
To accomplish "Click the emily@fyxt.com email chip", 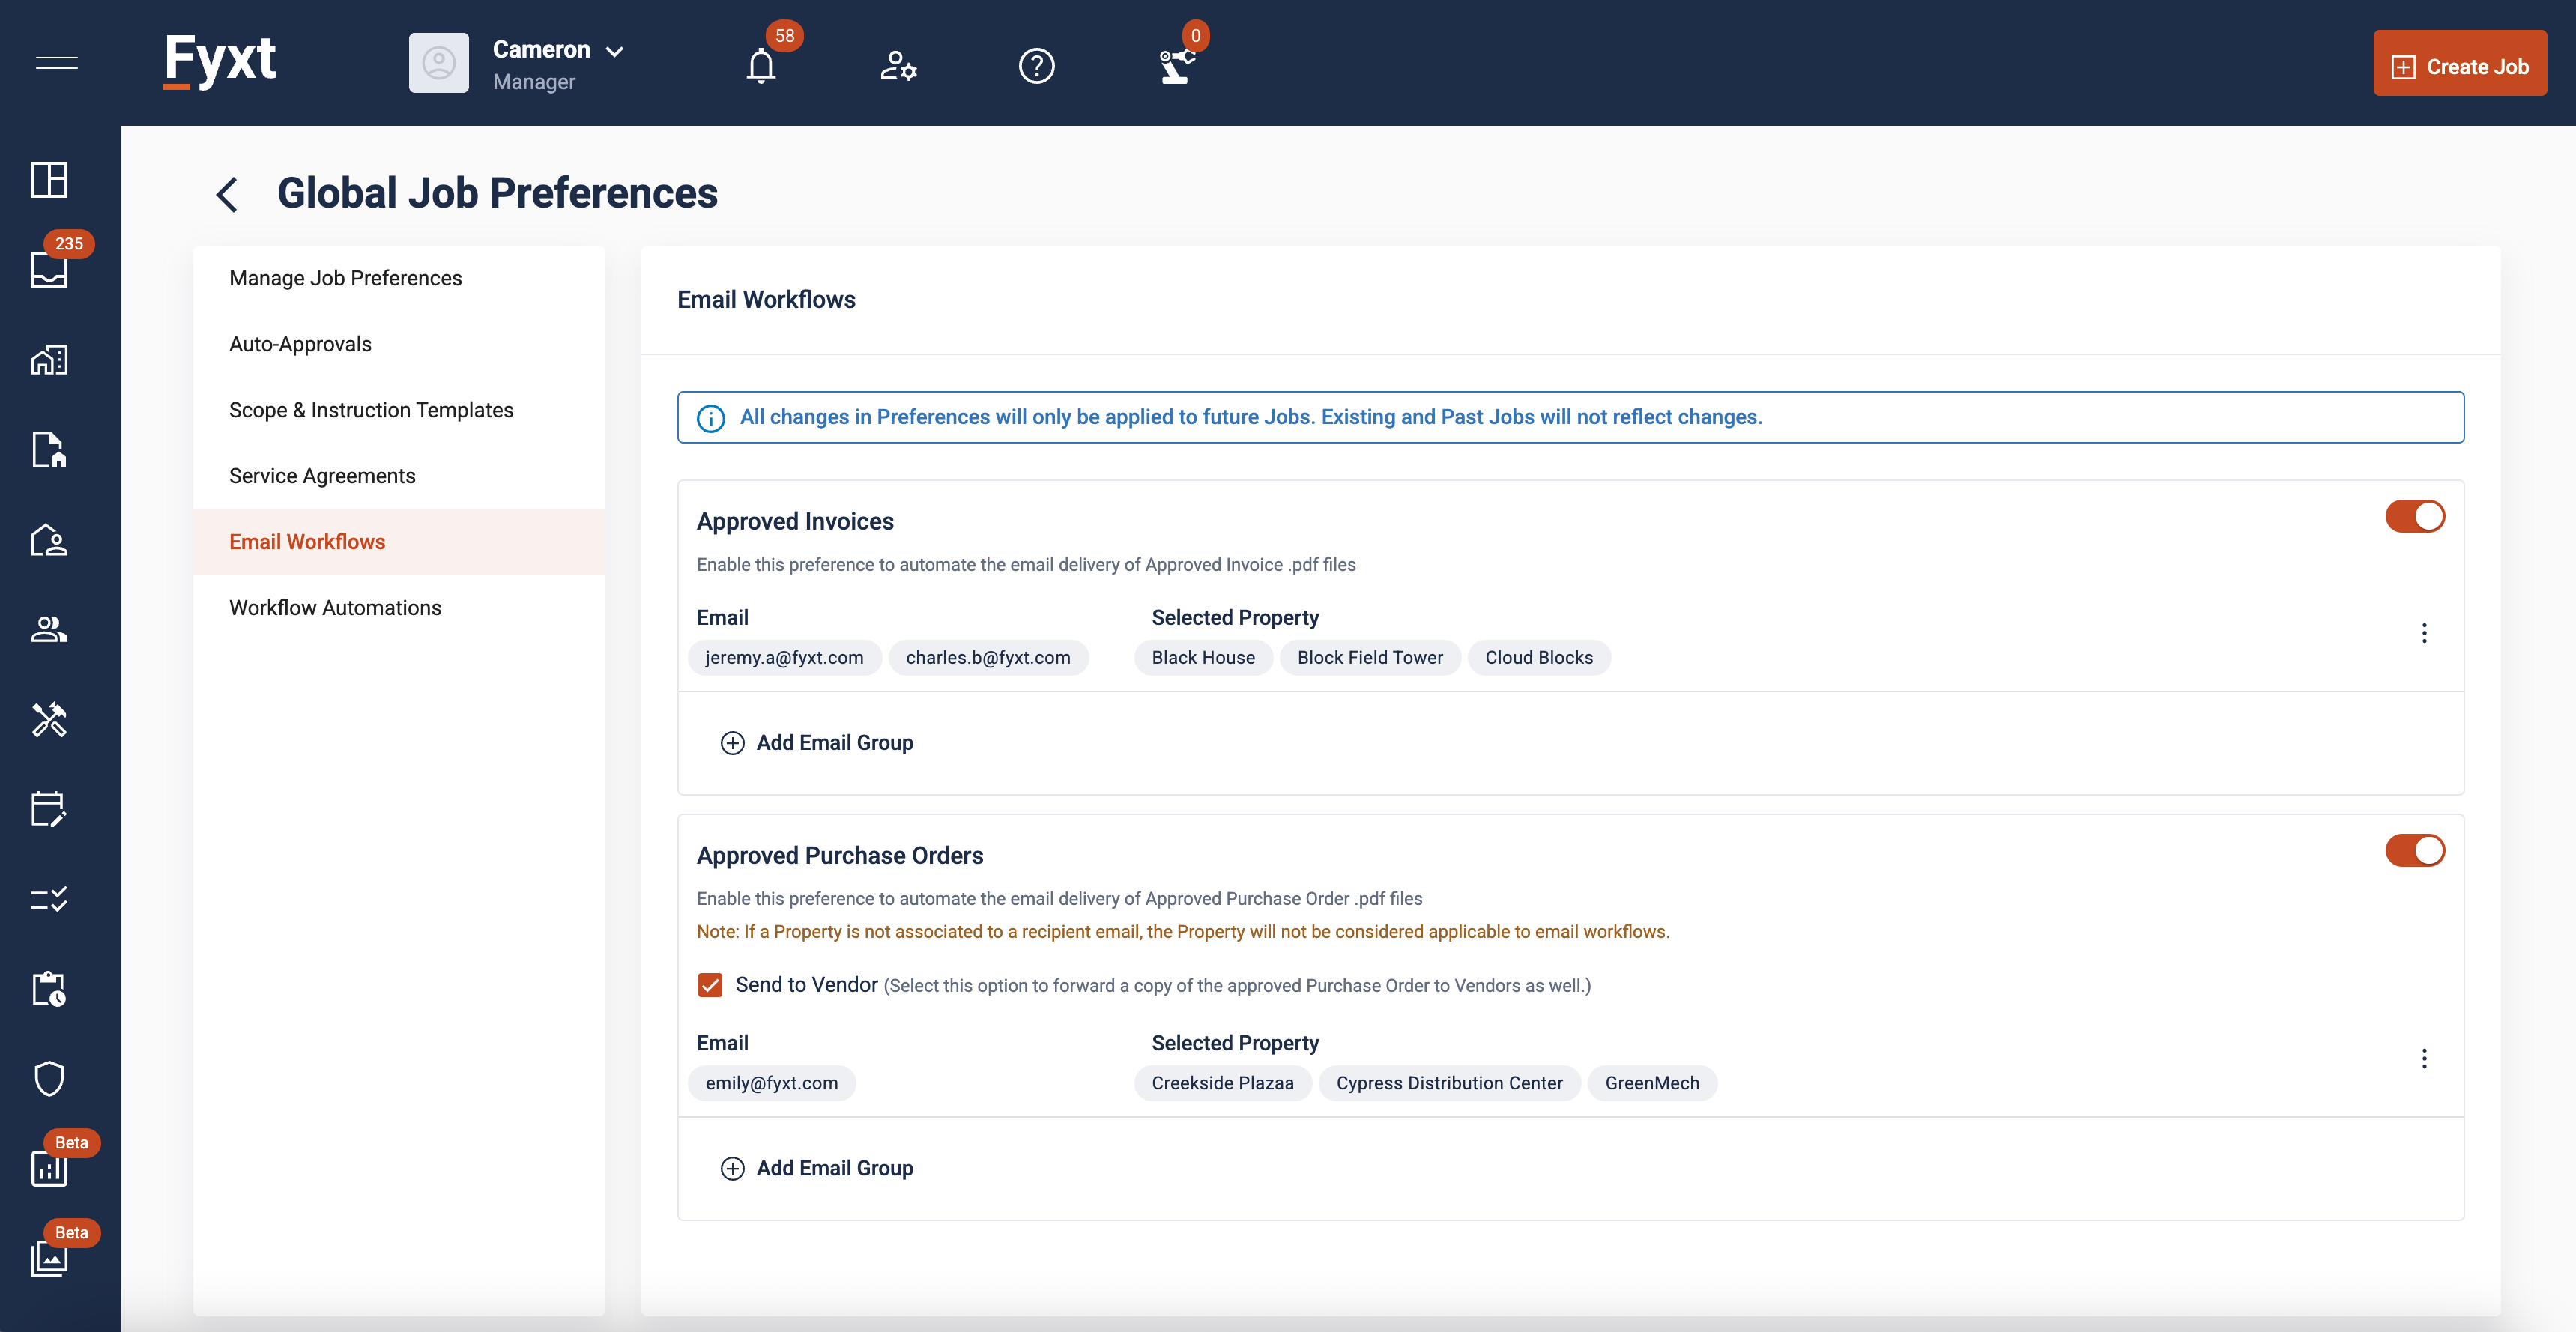I will [x=771, y=1083].
